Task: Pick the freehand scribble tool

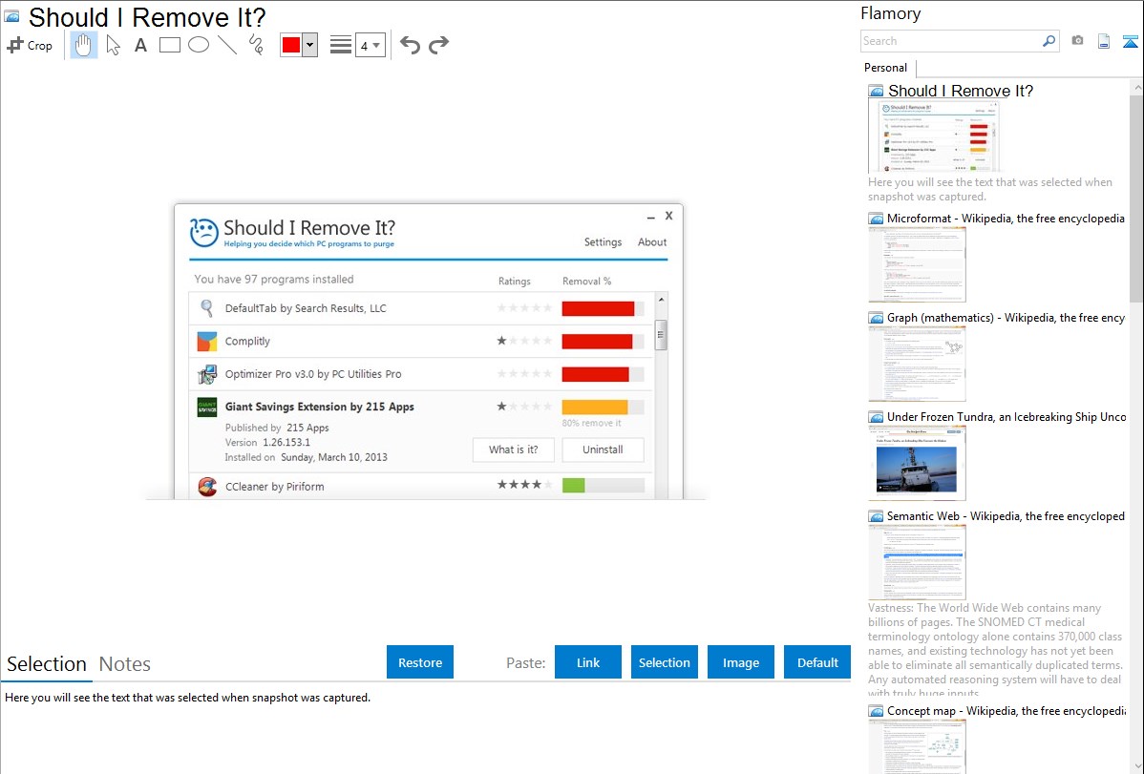Action: coord(256,45)
